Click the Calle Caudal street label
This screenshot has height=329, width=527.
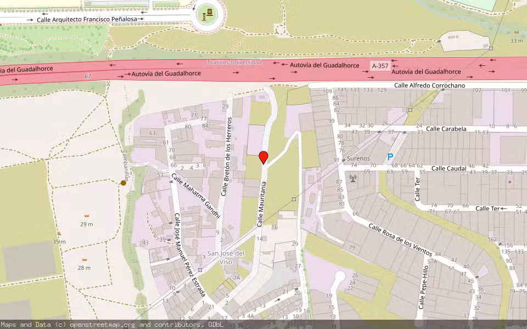click(x=448, y=168)
